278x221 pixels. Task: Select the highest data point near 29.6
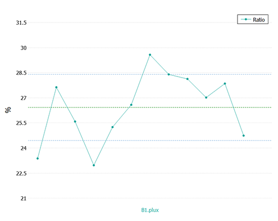(150, 55)
